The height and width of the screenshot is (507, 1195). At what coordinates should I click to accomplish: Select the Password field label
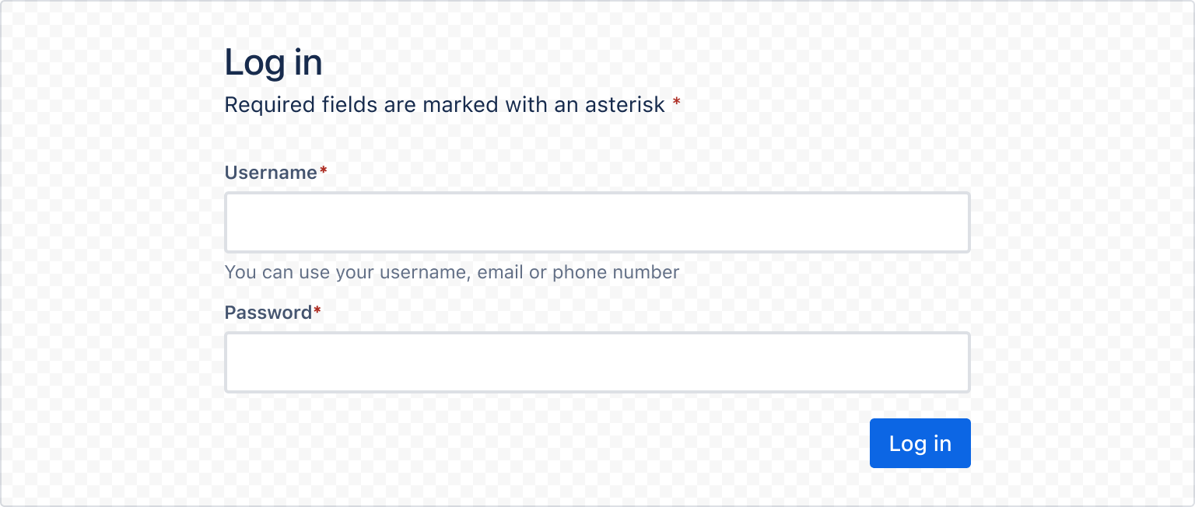[268, 313]
